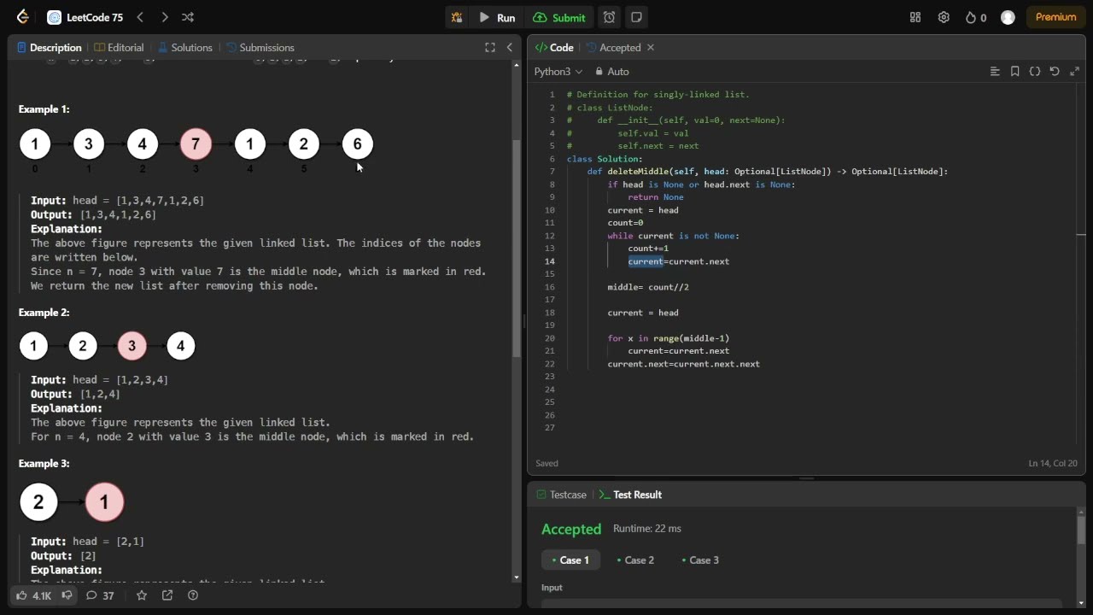This screenshot has height=615, width=1093.
Task: Close the Accepted tab
Action: (x=651, y=48)
